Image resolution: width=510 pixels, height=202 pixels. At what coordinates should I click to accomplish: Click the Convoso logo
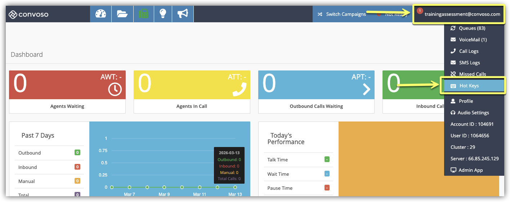(28, 14)
